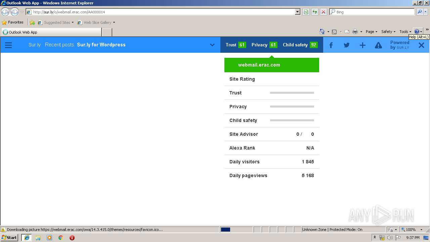Click the search magnifier button
This screenshot has width=430, height=242.
click(420, 12)
